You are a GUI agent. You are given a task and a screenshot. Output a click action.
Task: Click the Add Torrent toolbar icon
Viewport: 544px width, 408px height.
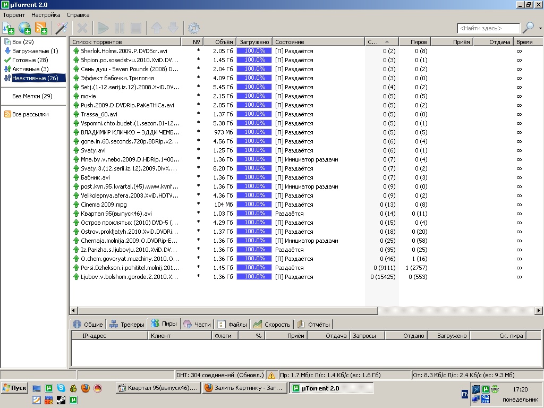8,28
